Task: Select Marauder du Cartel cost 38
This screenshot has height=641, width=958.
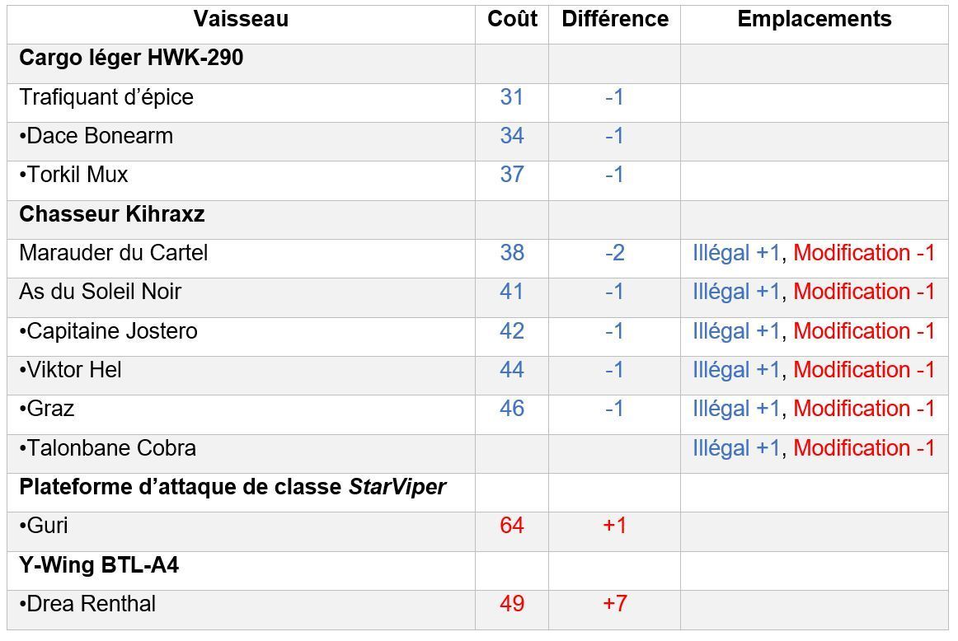Action: [512, 253]
